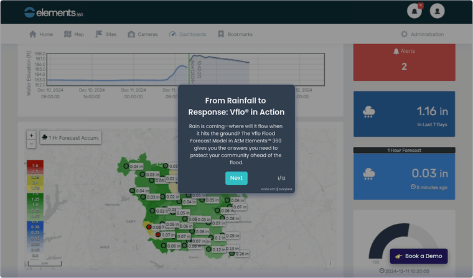Click the Administration gear icon
Viewport: 473px width, 278px height.
click(404, 34)
